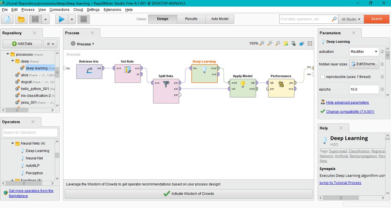The width and height of the screenshot is (391, 208).
Task: Open the save button dropdown arrow
Action: [x=46, y=19]
